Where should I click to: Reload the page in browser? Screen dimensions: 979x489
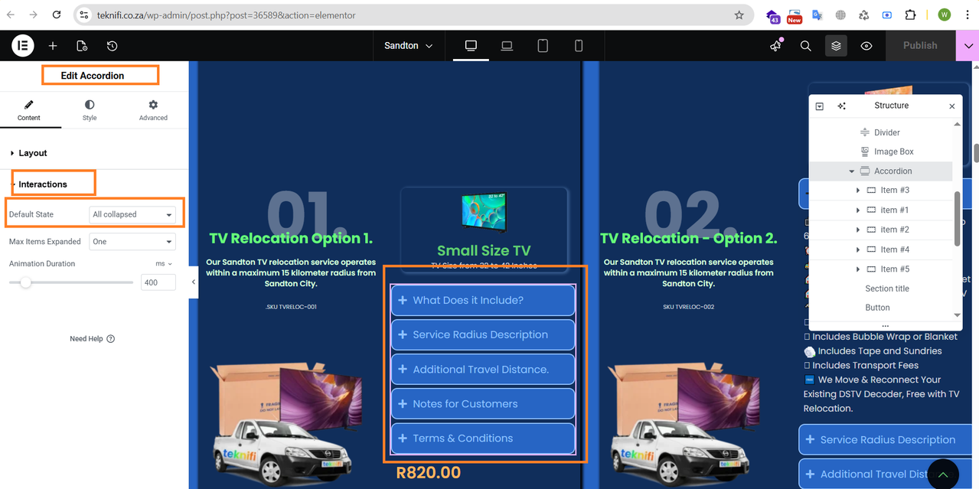pyautogui.click(x=57, y=15)
